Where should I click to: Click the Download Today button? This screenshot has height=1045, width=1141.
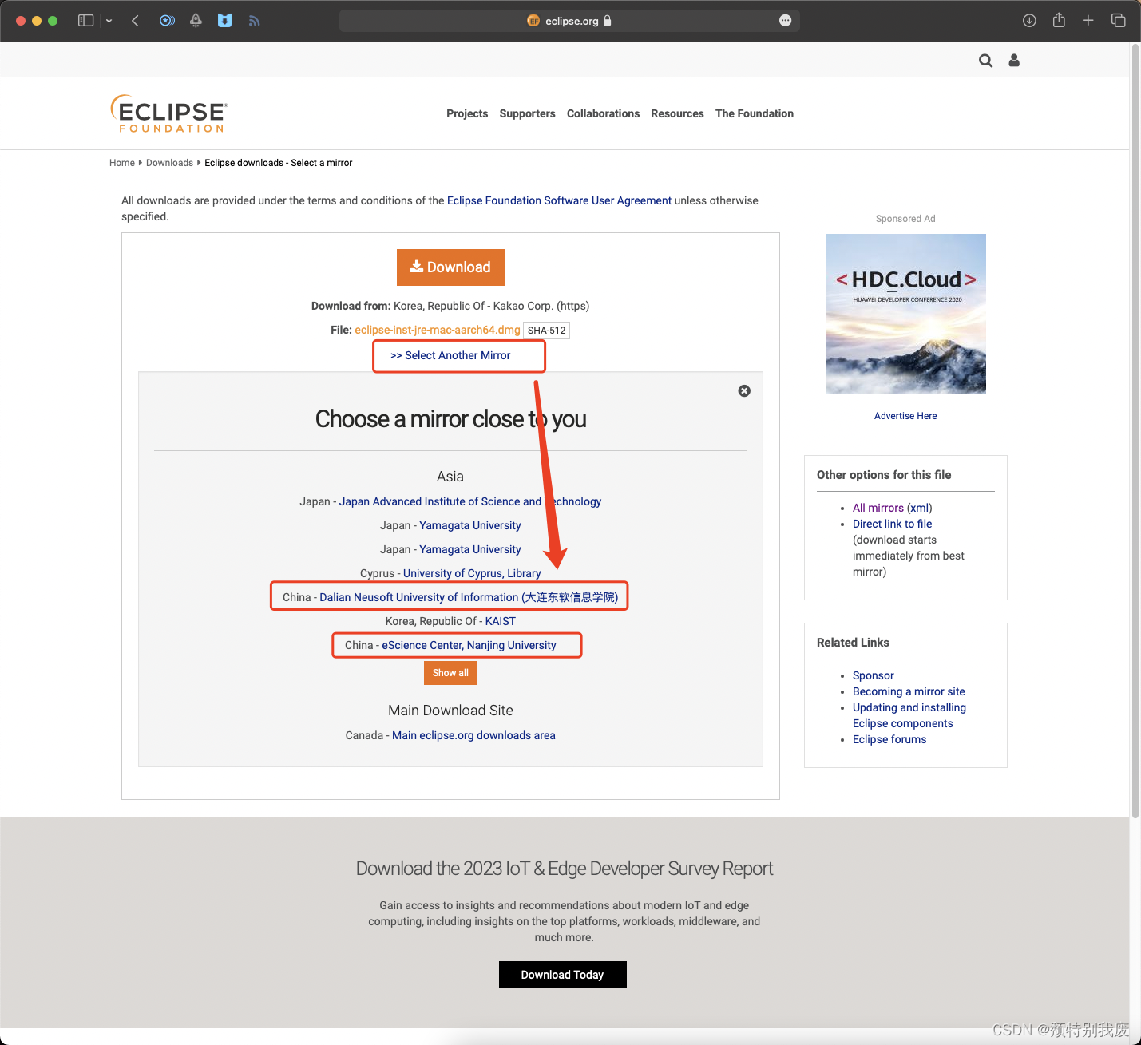pos(563,975)
